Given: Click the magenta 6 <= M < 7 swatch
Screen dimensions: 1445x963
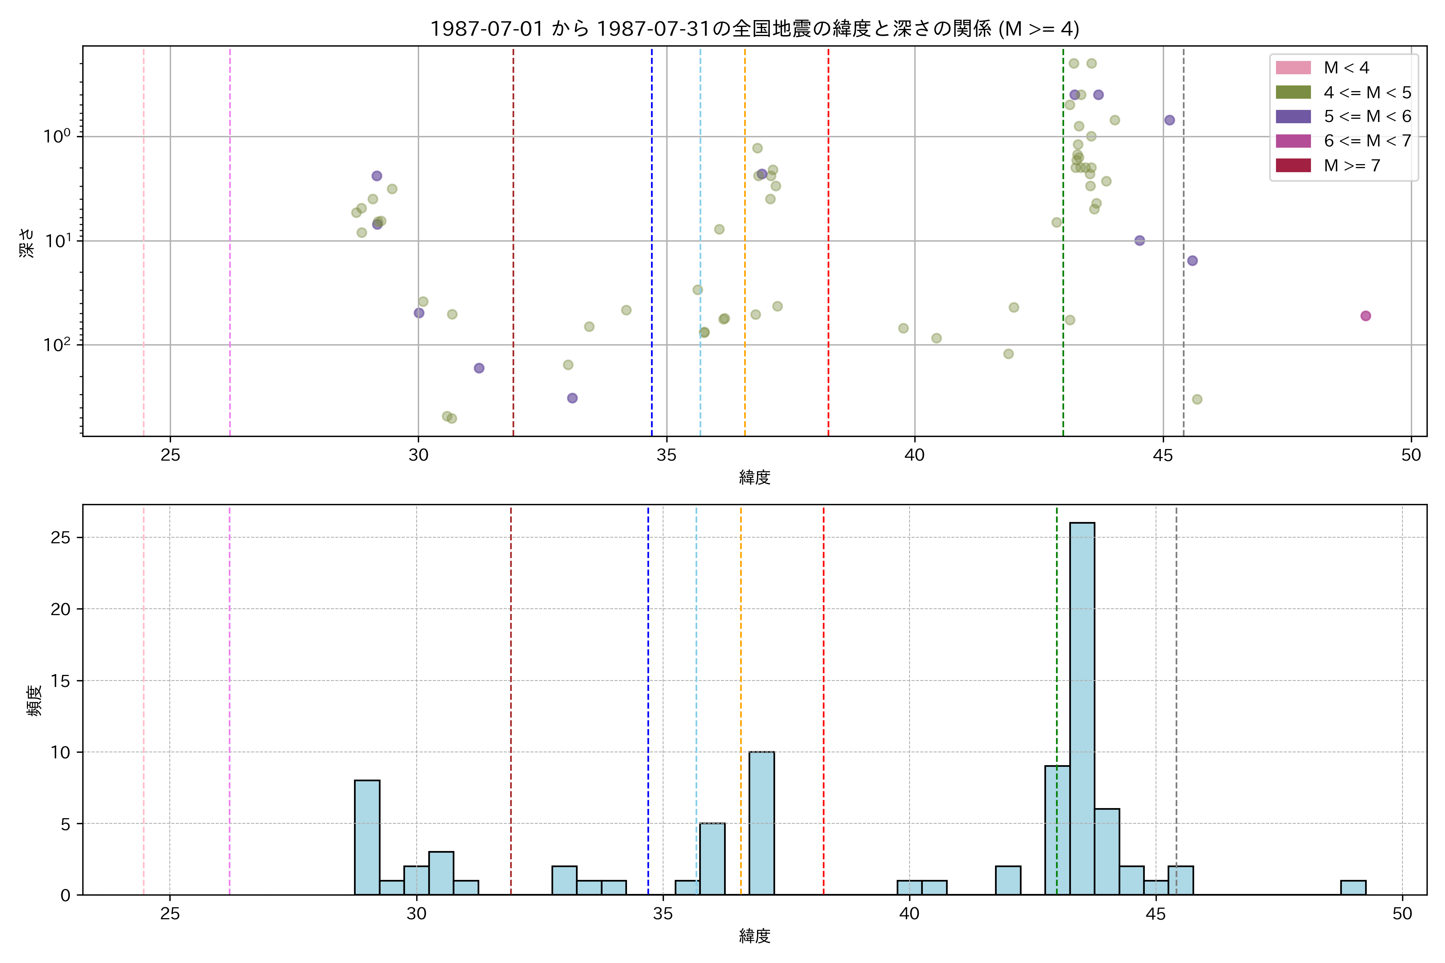Looking at the screenshot, I should [x=1292, y=141].
